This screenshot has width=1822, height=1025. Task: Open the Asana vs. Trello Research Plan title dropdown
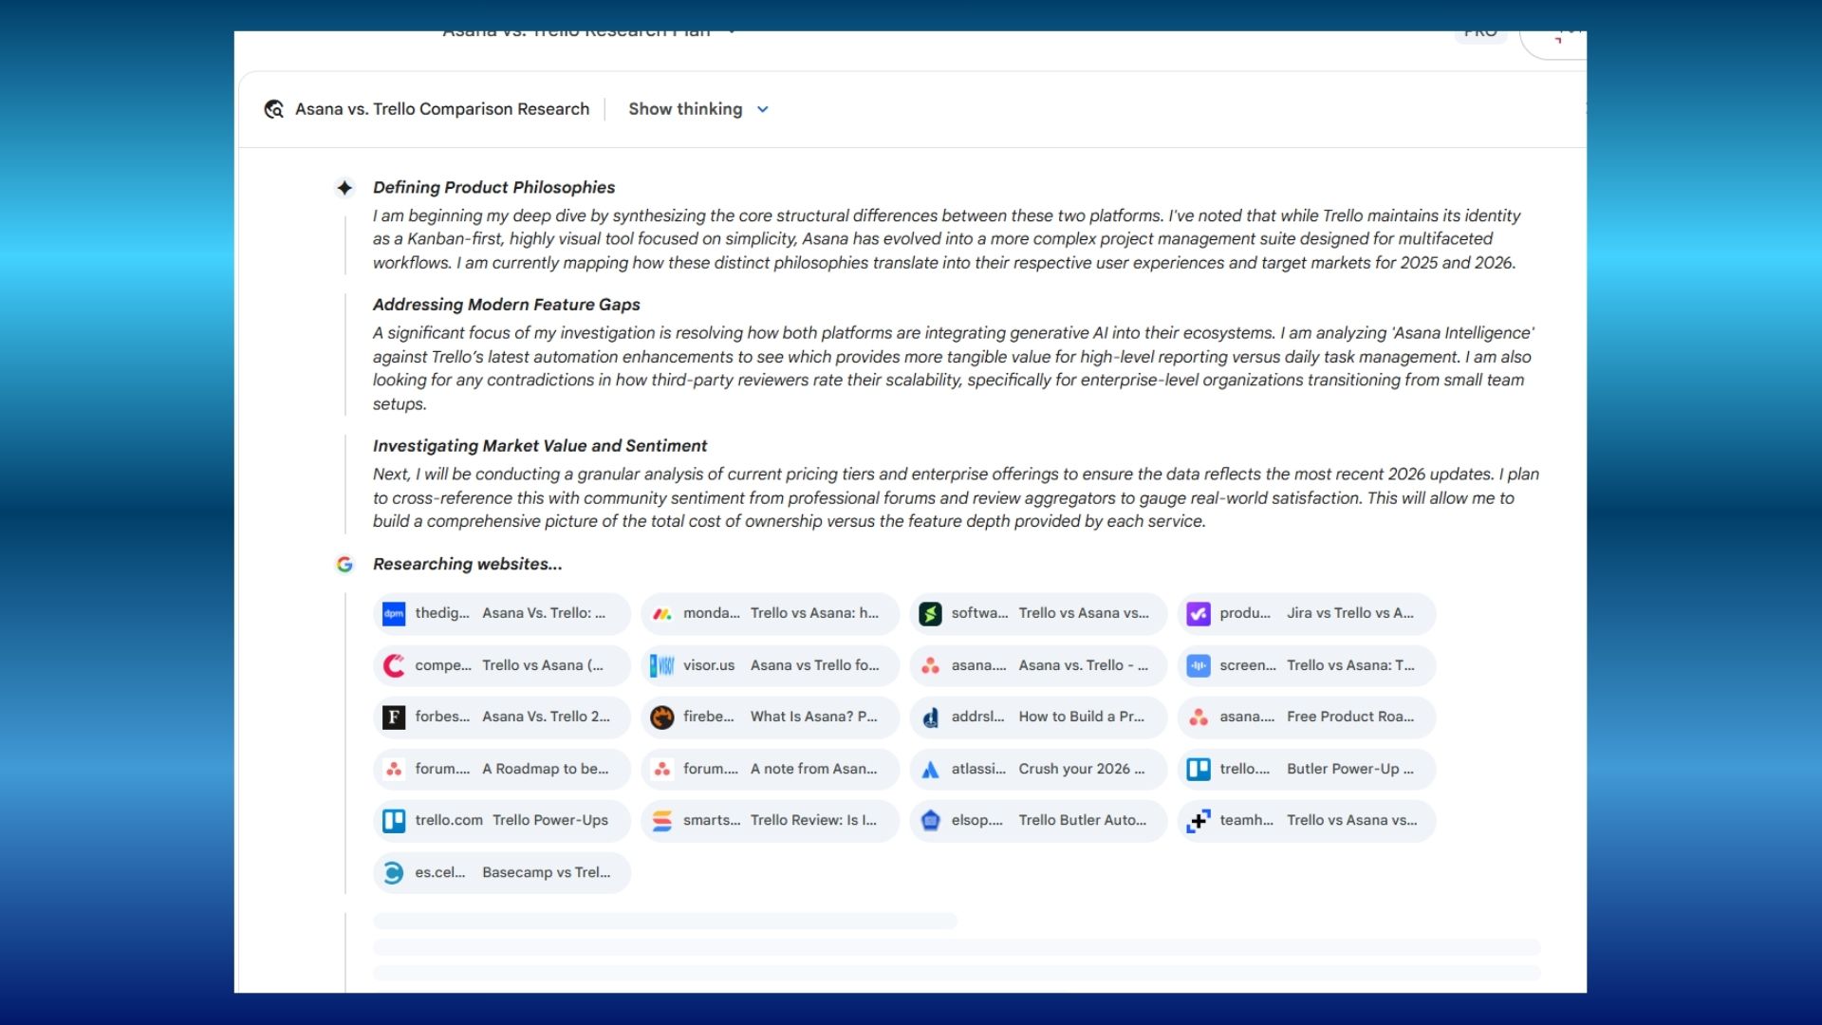731,30
